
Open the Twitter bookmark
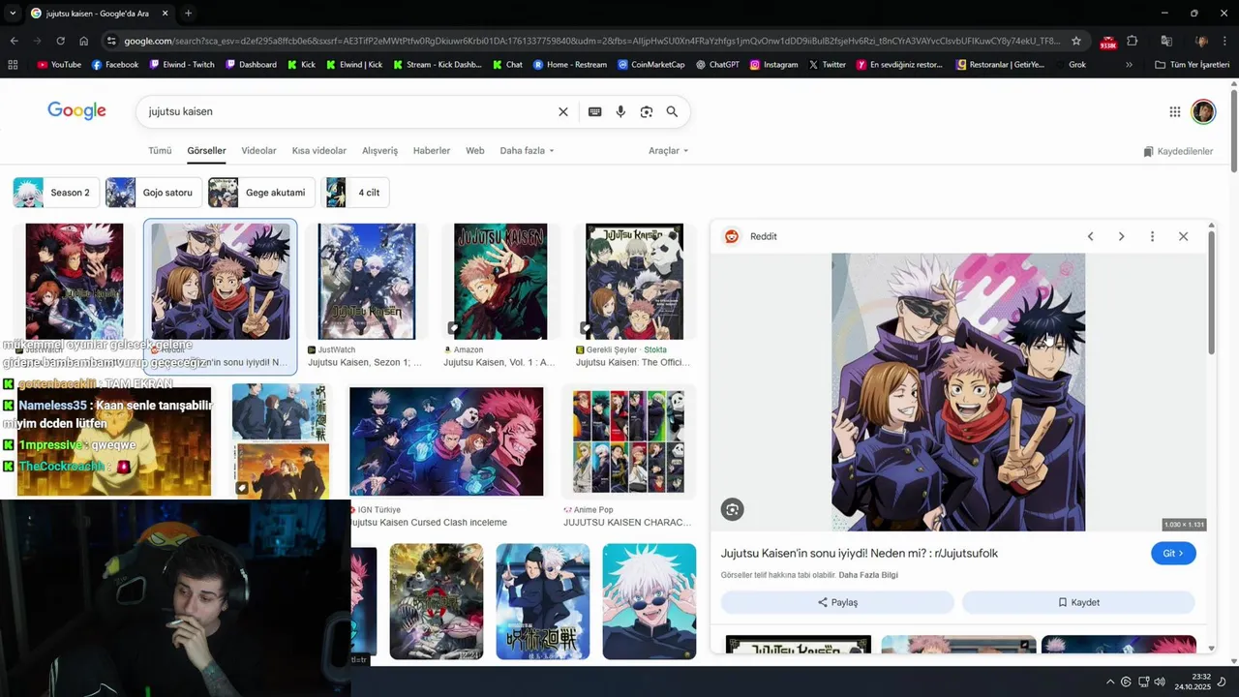[827, 65]
